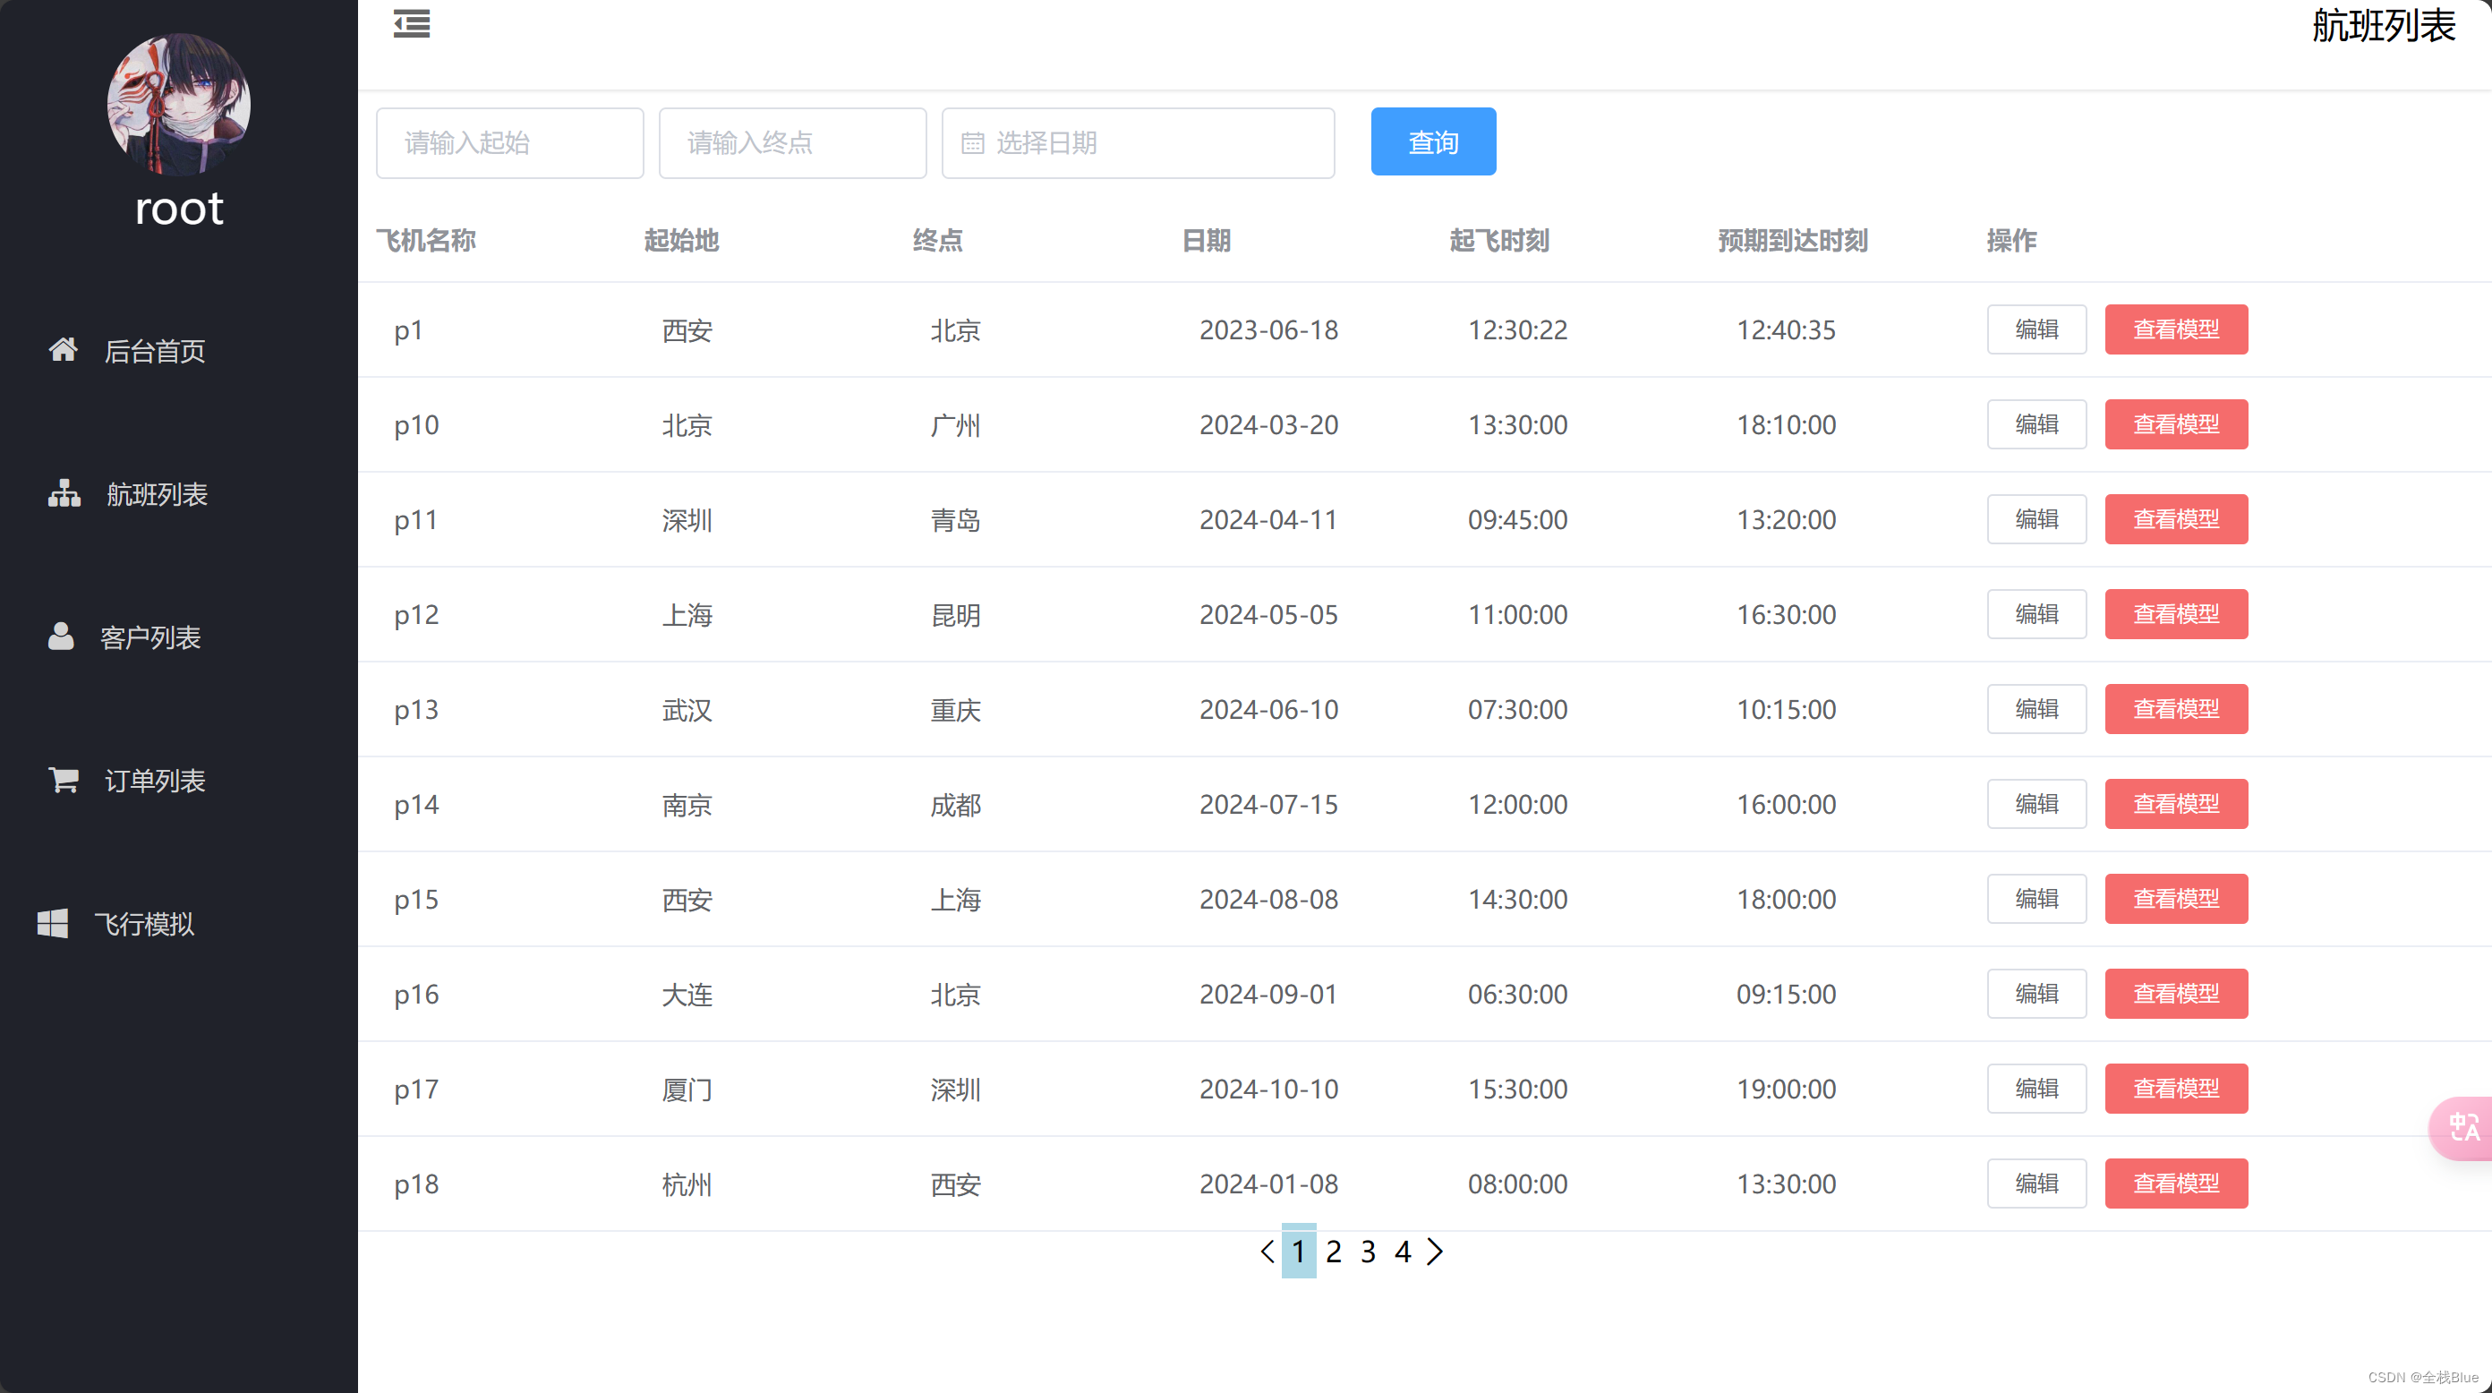Image resolution: width=2492 pixels, height=1393 pixels.
Task: Click the root user avatar picture
Action: [179, 105]
